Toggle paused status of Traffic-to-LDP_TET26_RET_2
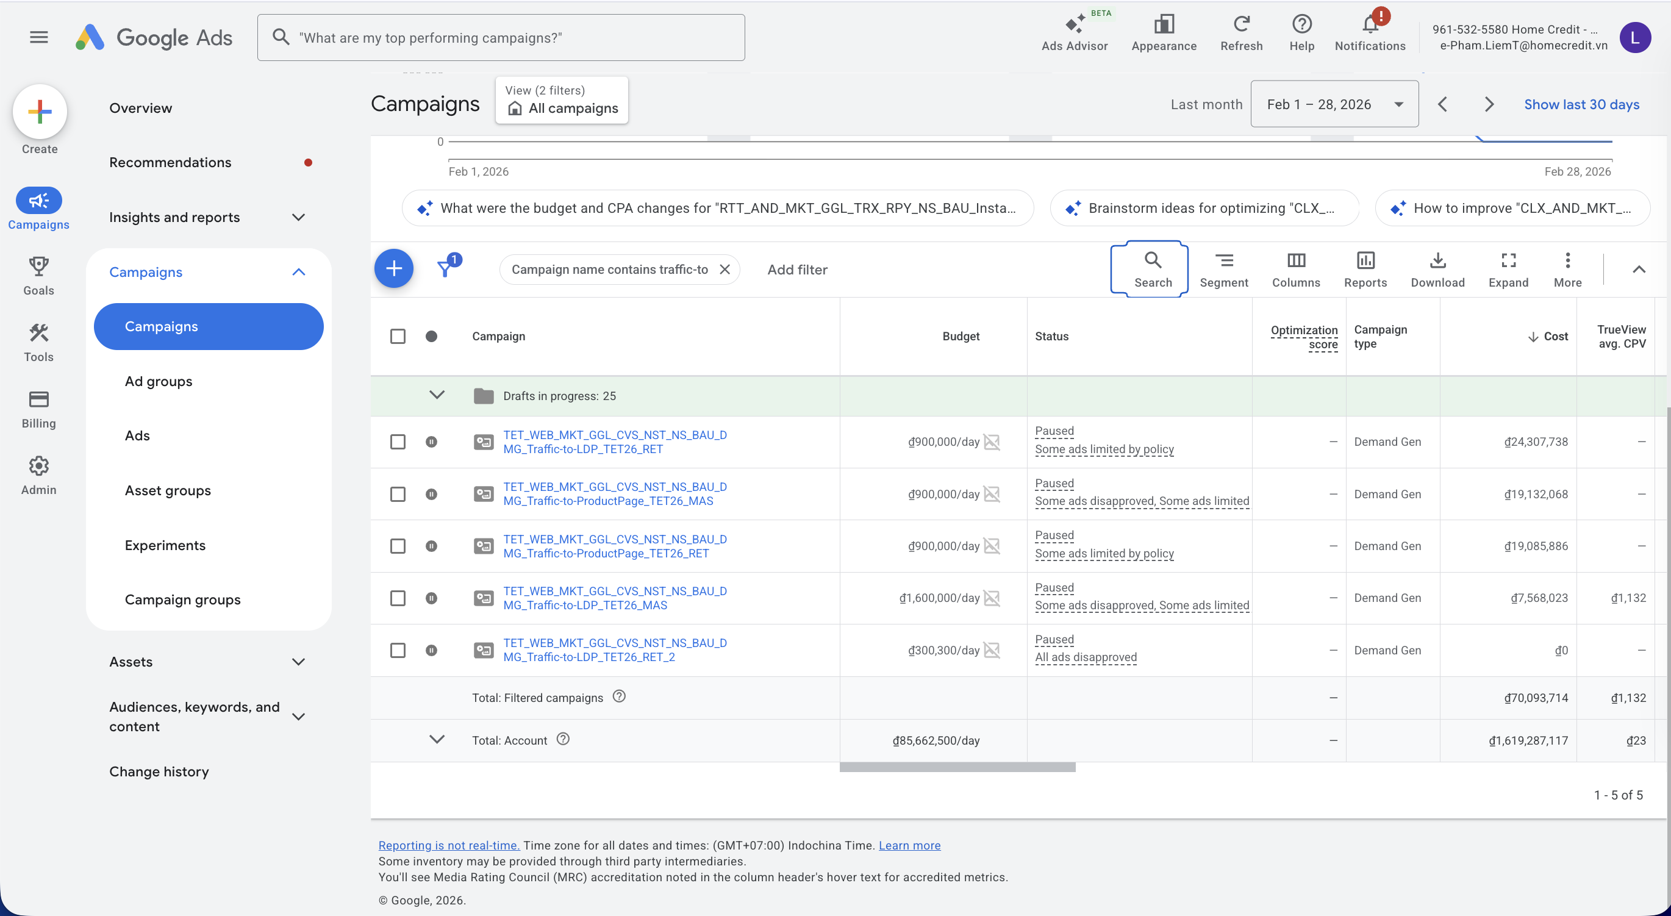This screenshot has height=916, width=1671. pyautogui.click(x=431, y=650)
